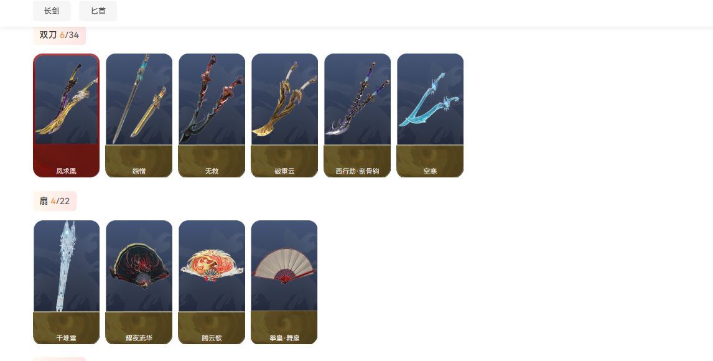Click the 双刀 6/34 section label
Image resolution: width=713 pixels, height=361 pixels.
[60, 35]
